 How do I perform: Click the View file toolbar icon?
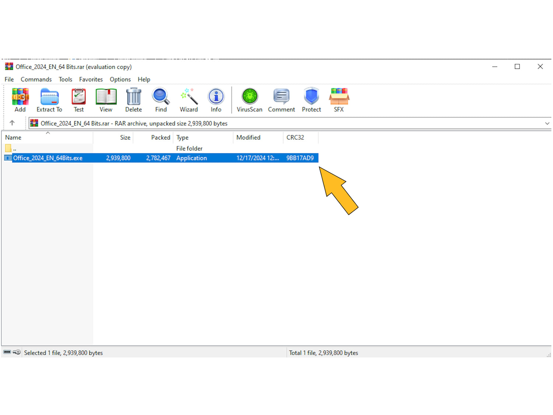(106, 100)
